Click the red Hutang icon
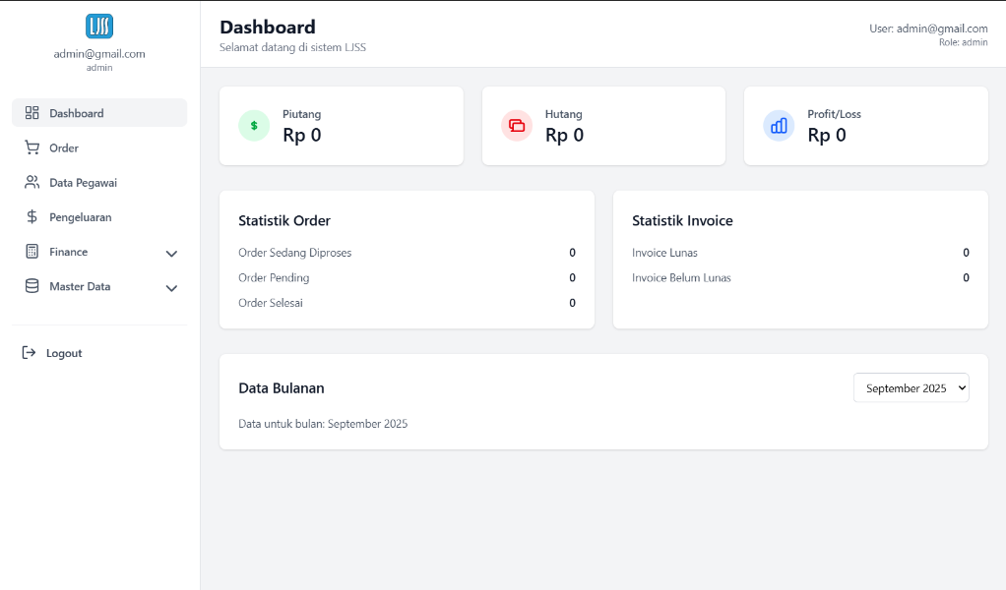The width and height of the screenshot is (1006, 590). click(516, 126)
